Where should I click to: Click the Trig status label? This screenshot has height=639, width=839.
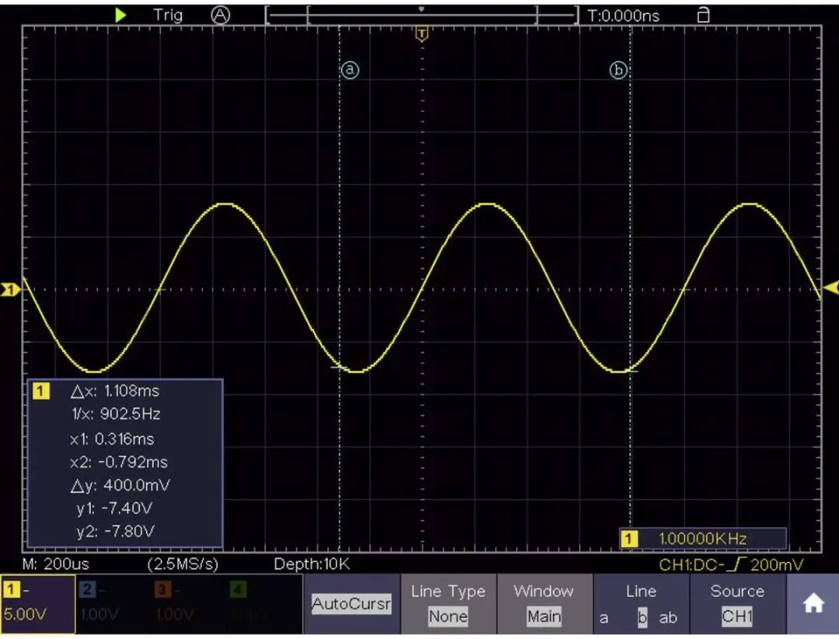(168, 15)
